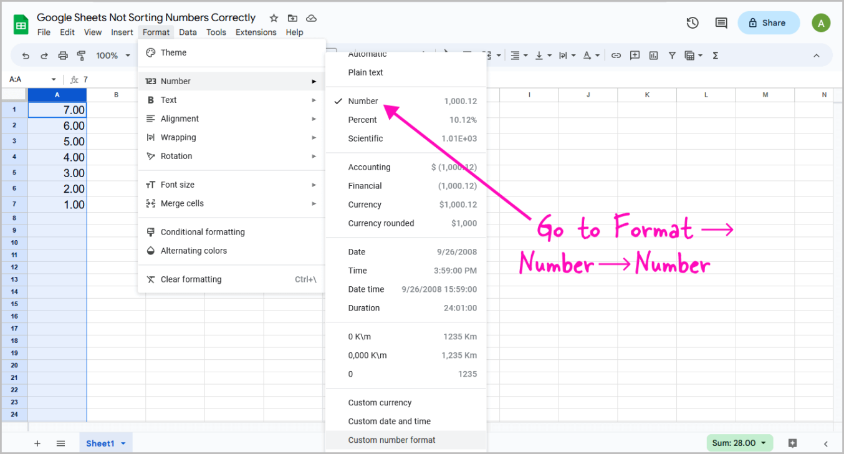Screen dimensions: 844x454
Task: Click the insert chart icon
Action: click(653, 56)
